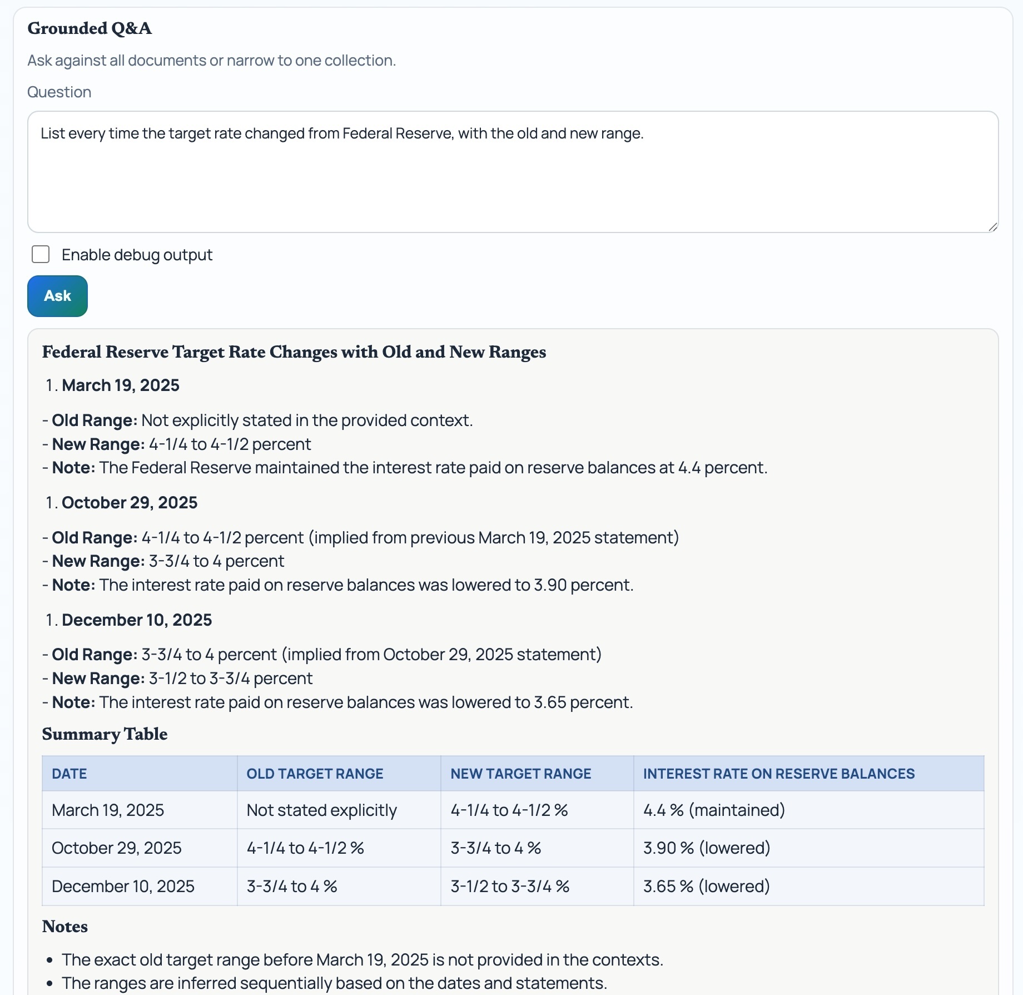Image resolution: width=1023 pixels, height=995 pixels.
Task: Click the Ask button
Action: click(x=57, y=296)
